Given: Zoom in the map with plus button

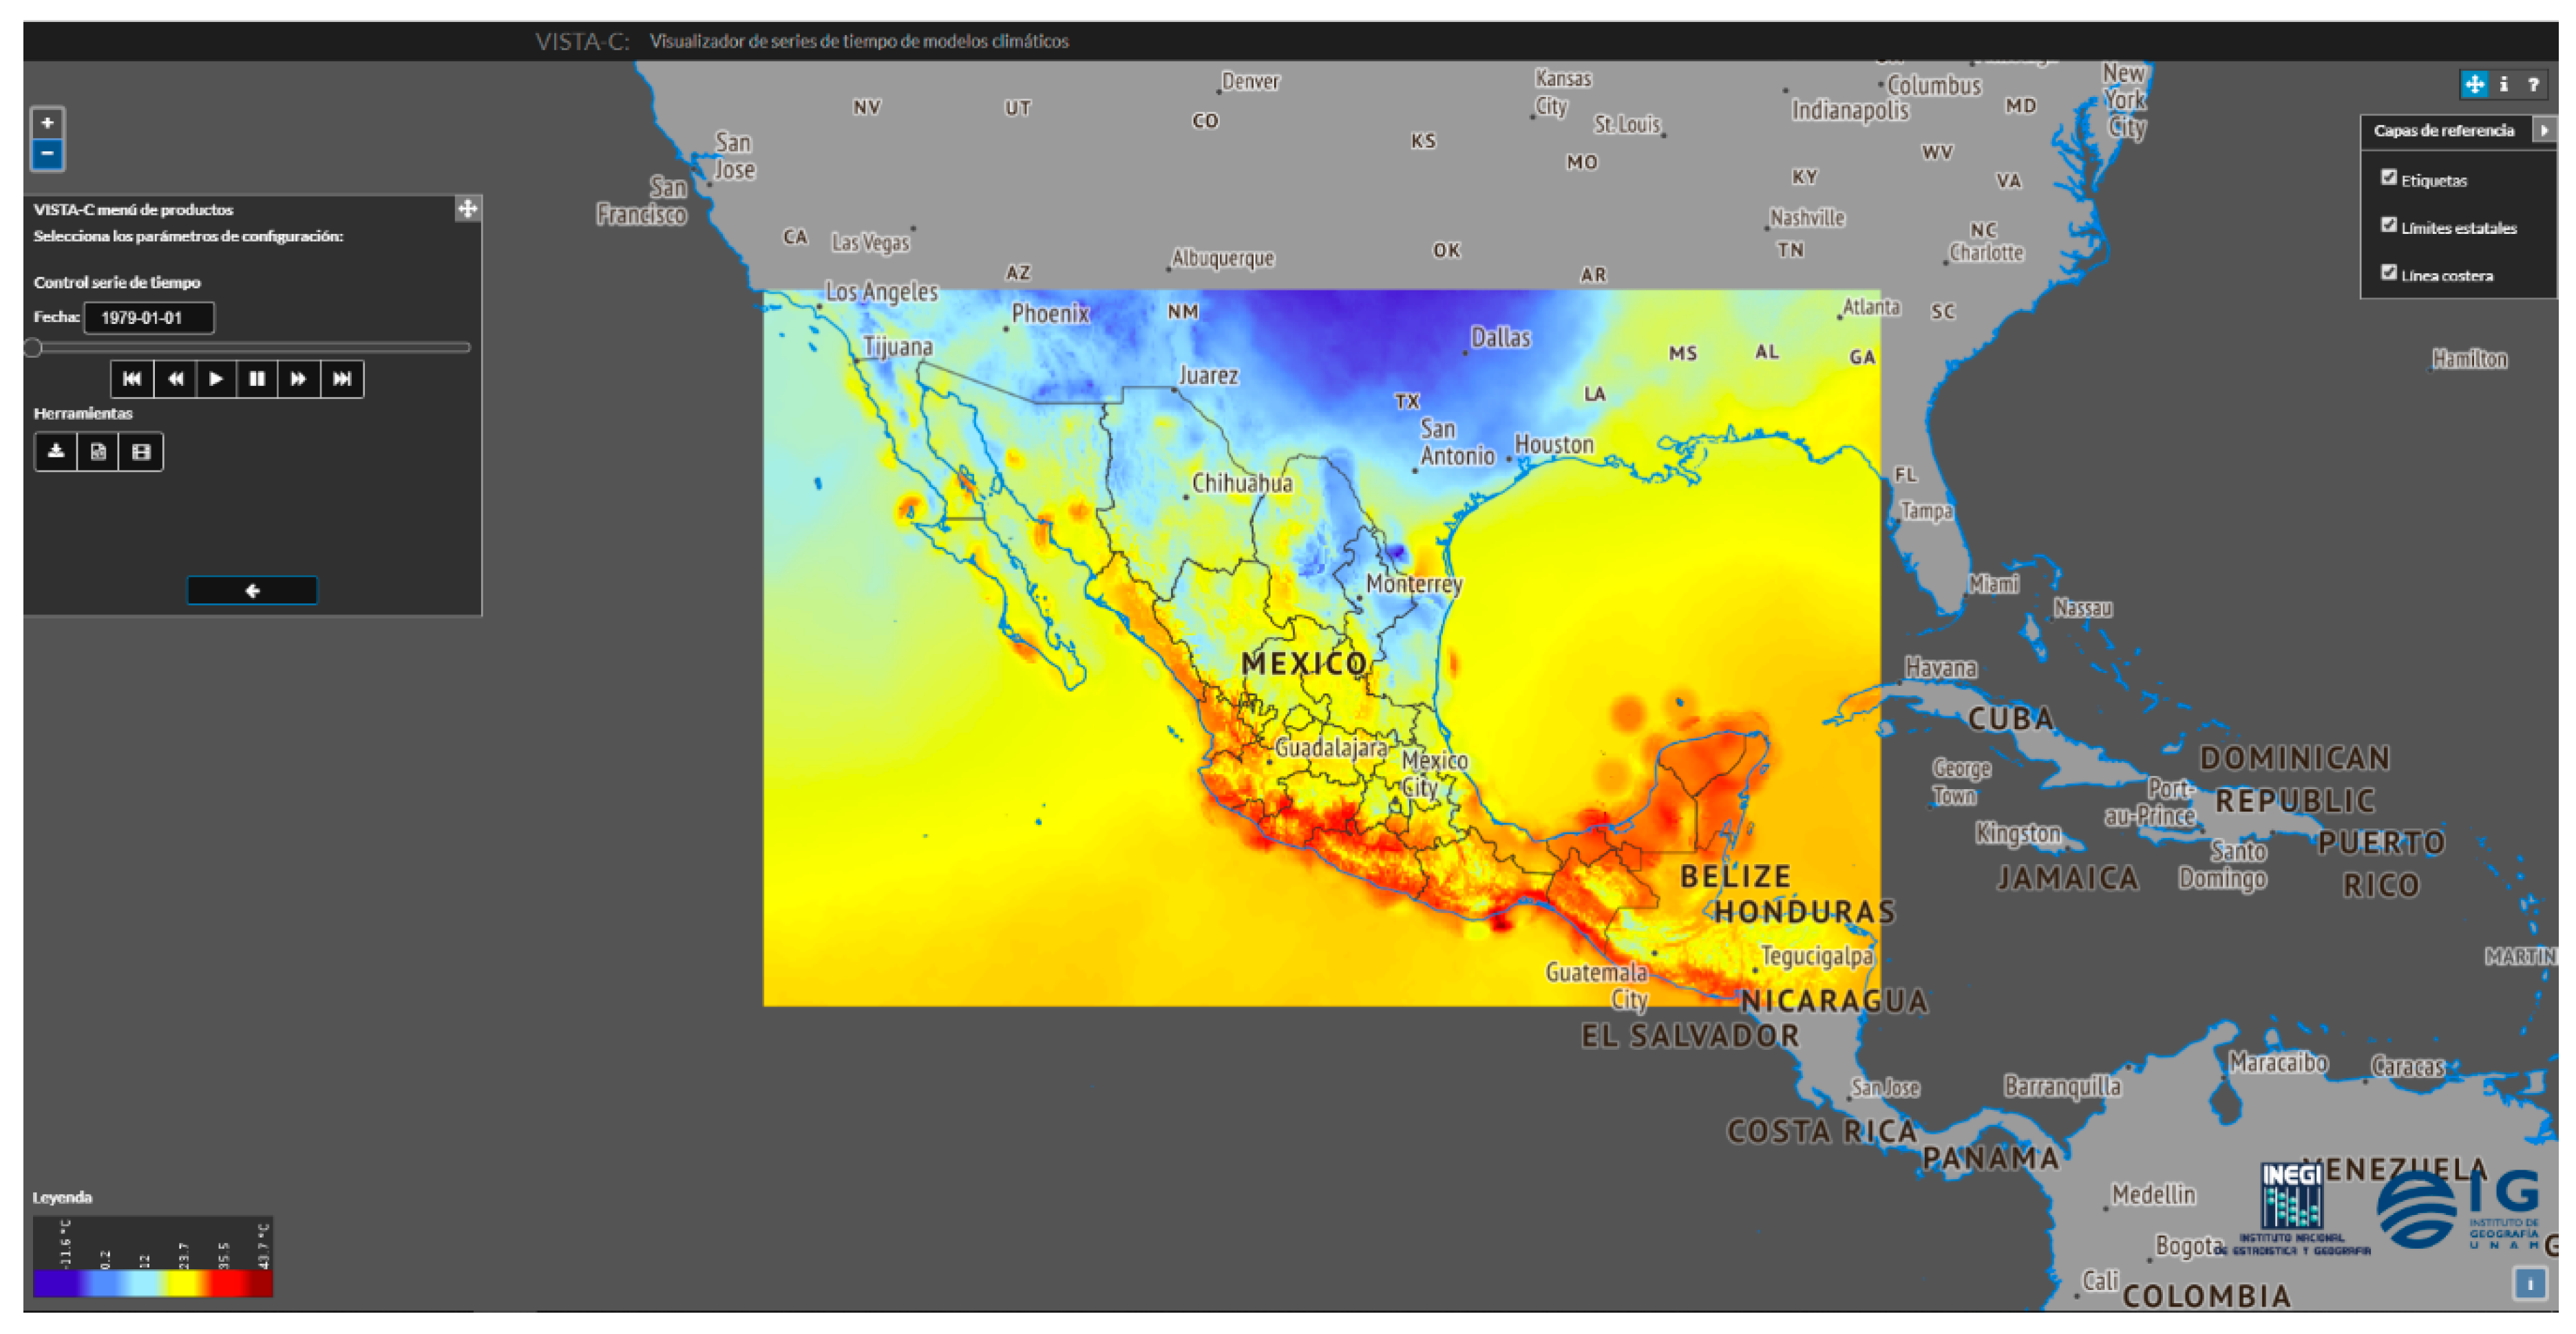Looking at the screenshot, I should [47, 123].
